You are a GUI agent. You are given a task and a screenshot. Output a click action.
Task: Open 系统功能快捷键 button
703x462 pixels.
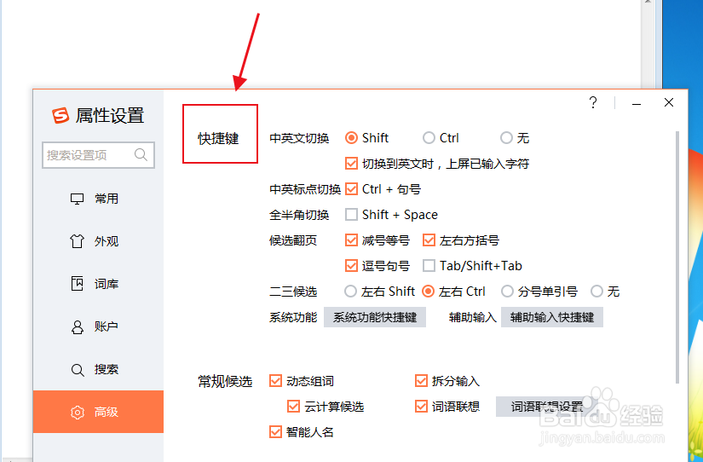pos(375,317)
